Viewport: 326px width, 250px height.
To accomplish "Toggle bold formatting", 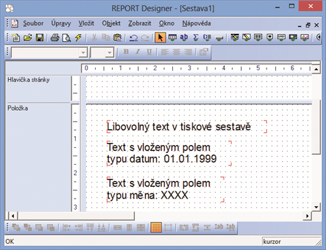I will pyautogui.click(x=126, y=52).
